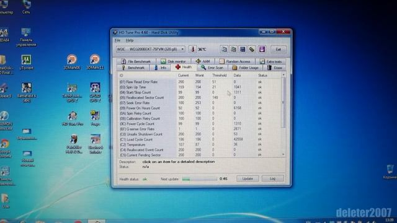Viewport: 397px width, 223px height.
Task: Open the CPUID CPU-Z desktop shortcut
Action: click(95, 92)
